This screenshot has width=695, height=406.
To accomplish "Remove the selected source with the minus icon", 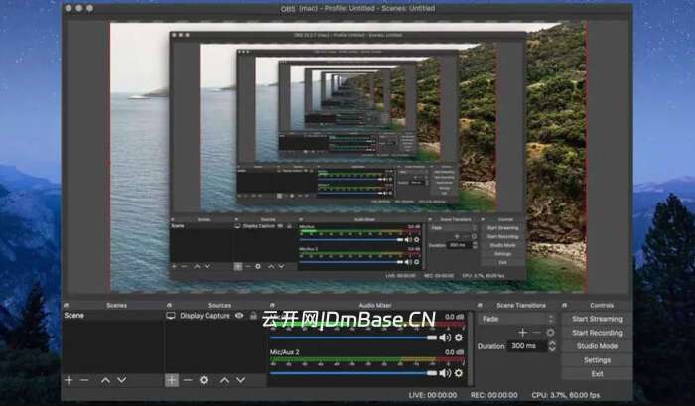I will [x=188, y=380].
